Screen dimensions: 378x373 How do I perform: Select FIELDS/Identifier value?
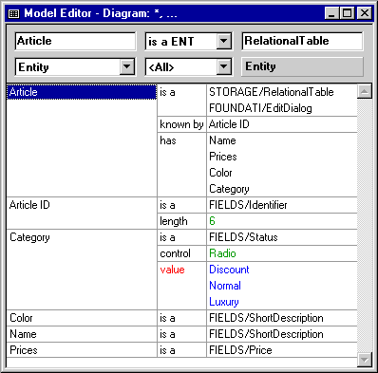(248, 205)
